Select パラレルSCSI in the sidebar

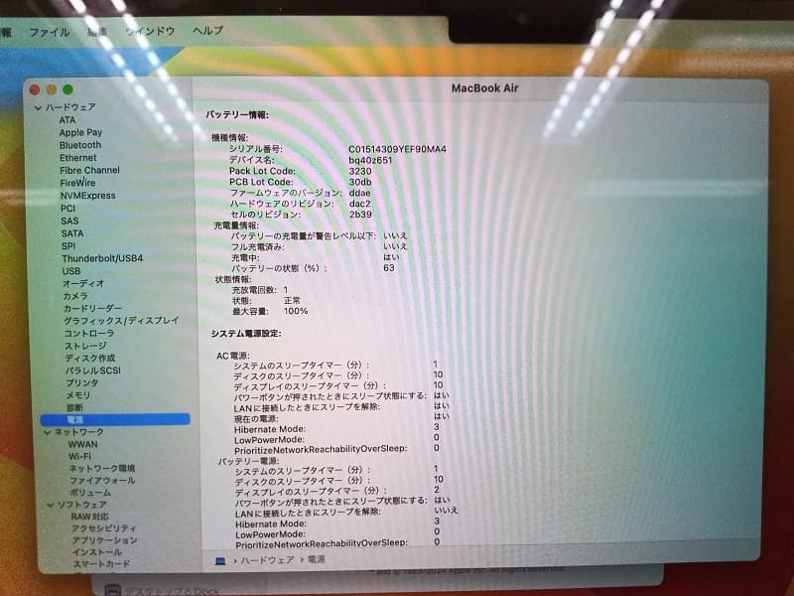[93, 371]
